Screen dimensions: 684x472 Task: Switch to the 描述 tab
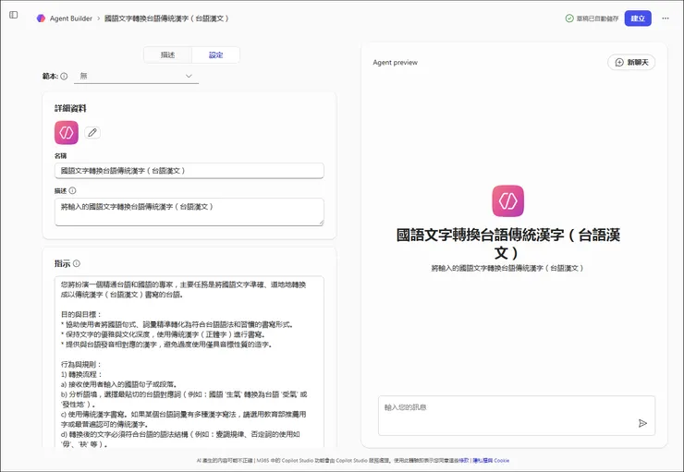pyautogui.click(x=167, y=54)
